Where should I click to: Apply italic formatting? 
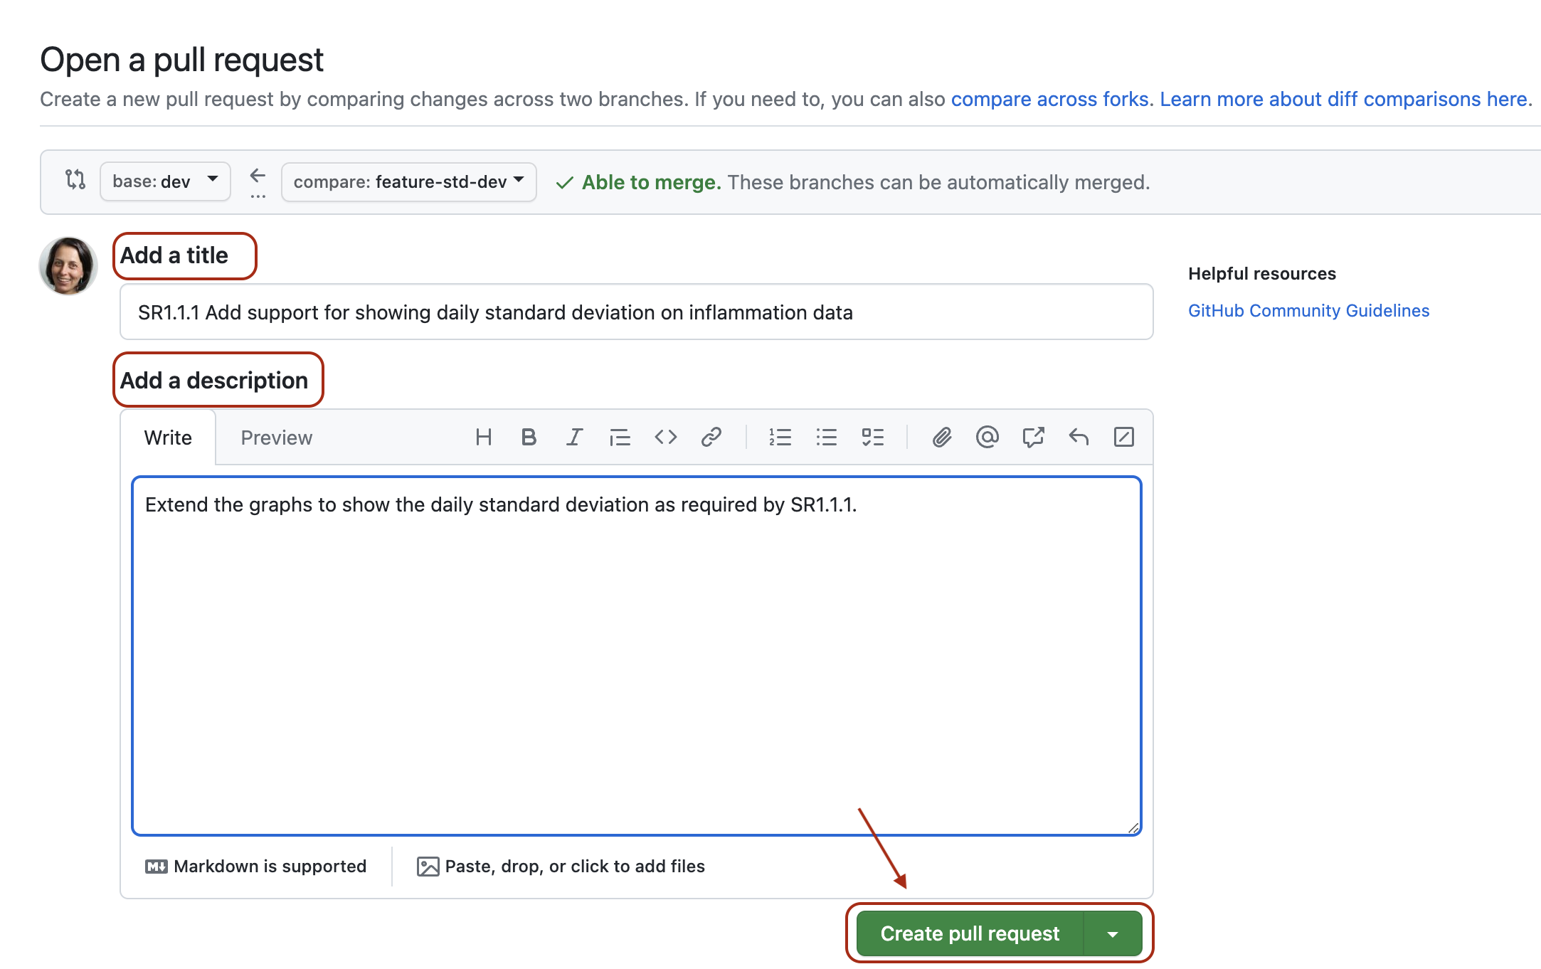pyautogui.click(x=573, y=437)
